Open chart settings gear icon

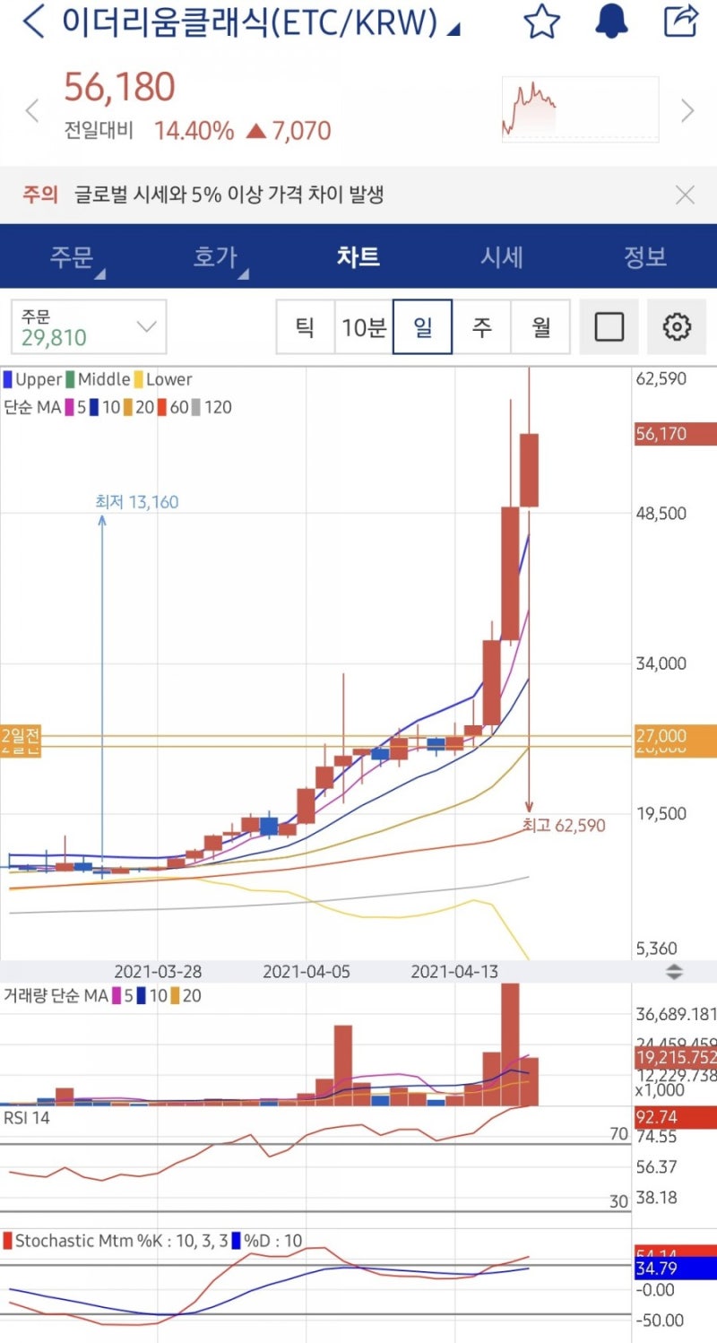[x=677, y=327]
